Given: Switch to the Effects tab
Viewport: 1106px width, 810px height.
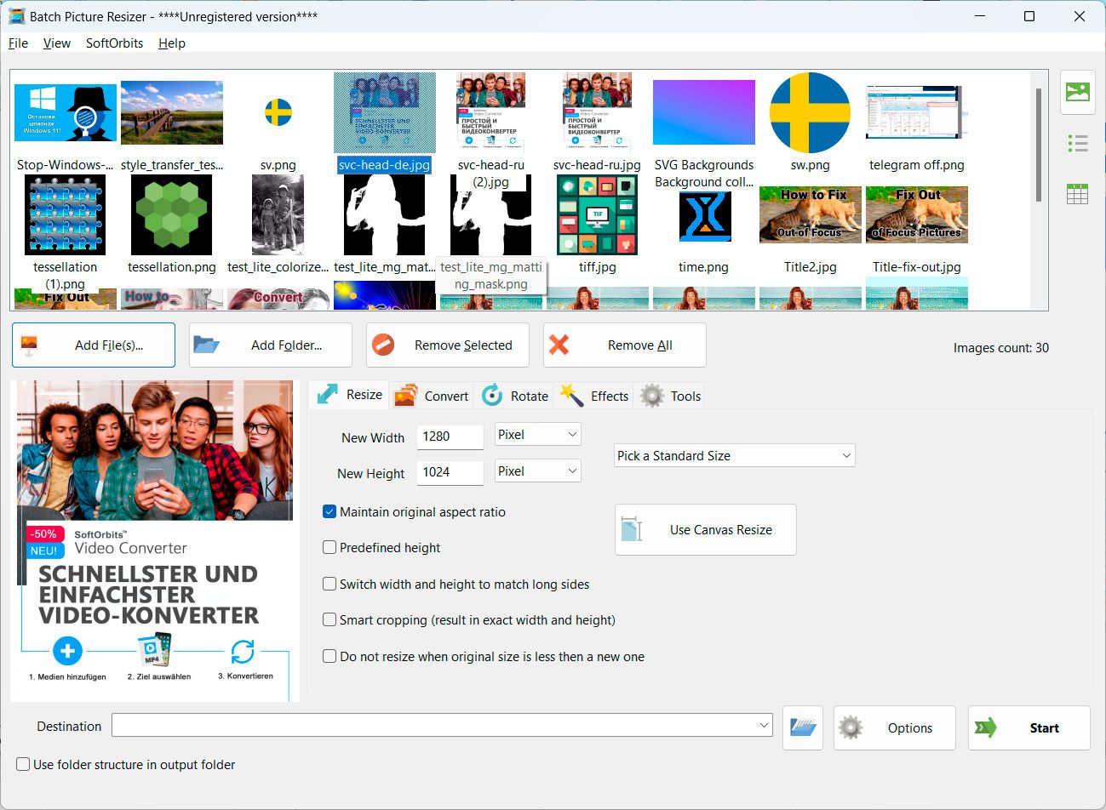Looking at the screenshot, I should (x=594, y=396).
